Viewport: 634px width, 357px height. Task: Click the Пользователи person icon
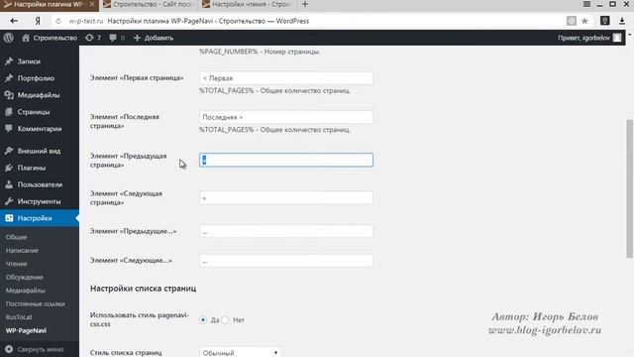(x=9, y=184)
